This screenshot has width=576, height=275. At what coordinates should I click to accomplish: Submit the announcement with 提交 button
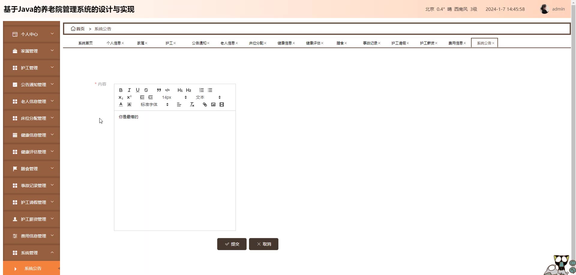232,244
